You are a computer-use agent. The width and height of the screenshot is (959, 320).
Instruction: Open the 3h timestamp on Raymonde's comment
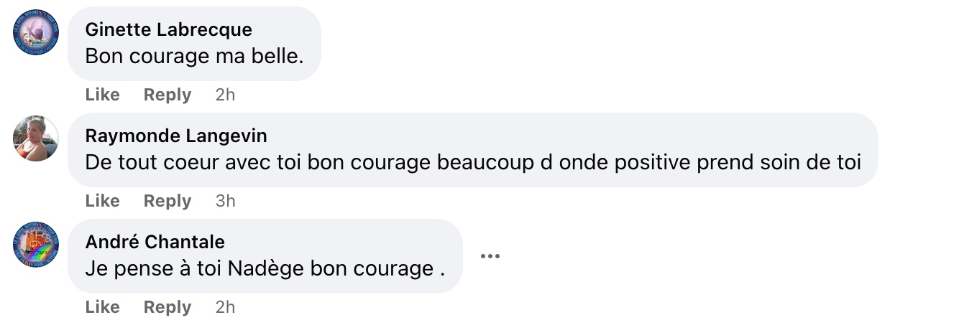point(225,201)
